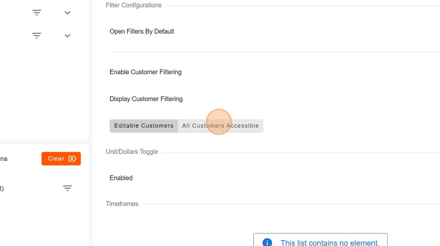Viewport: 440px width, 246px height.
Task: Click the 'Display Customer Filtering' label
Action: pyautogui.click(x=146, y=99)
